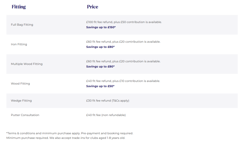Select the Wood Fitting row label

click(x=20, y=84)
